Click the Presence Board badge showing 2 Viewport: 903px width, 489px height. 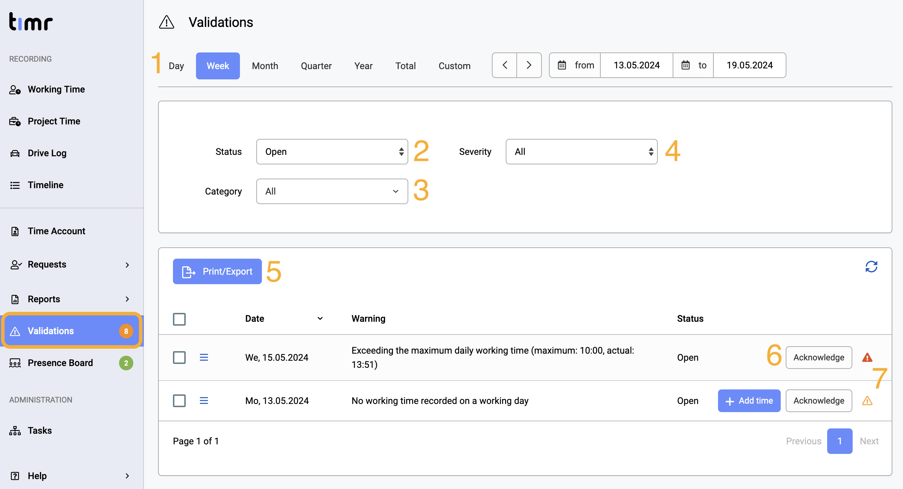126,363
